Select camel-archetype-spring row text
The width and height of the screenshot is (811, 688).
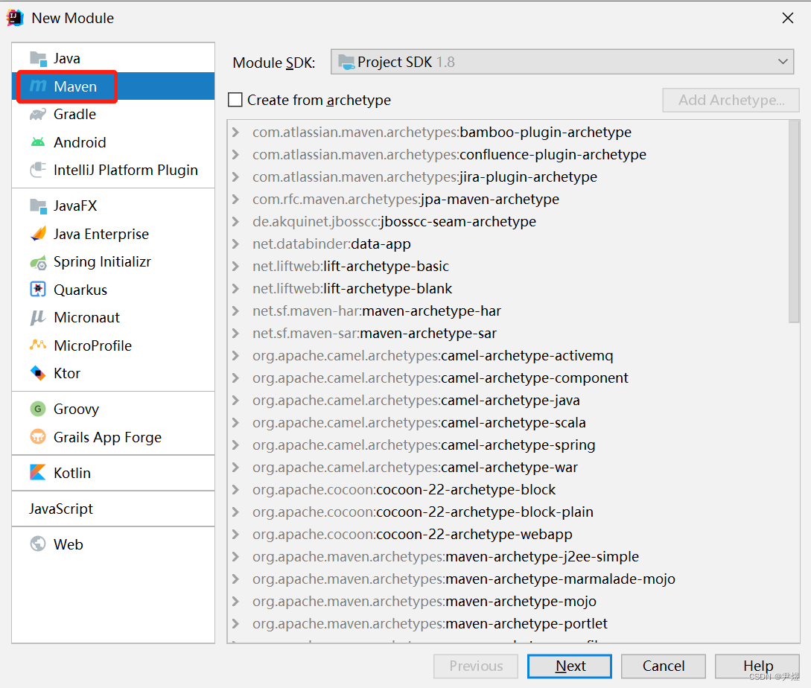(424, 445)
